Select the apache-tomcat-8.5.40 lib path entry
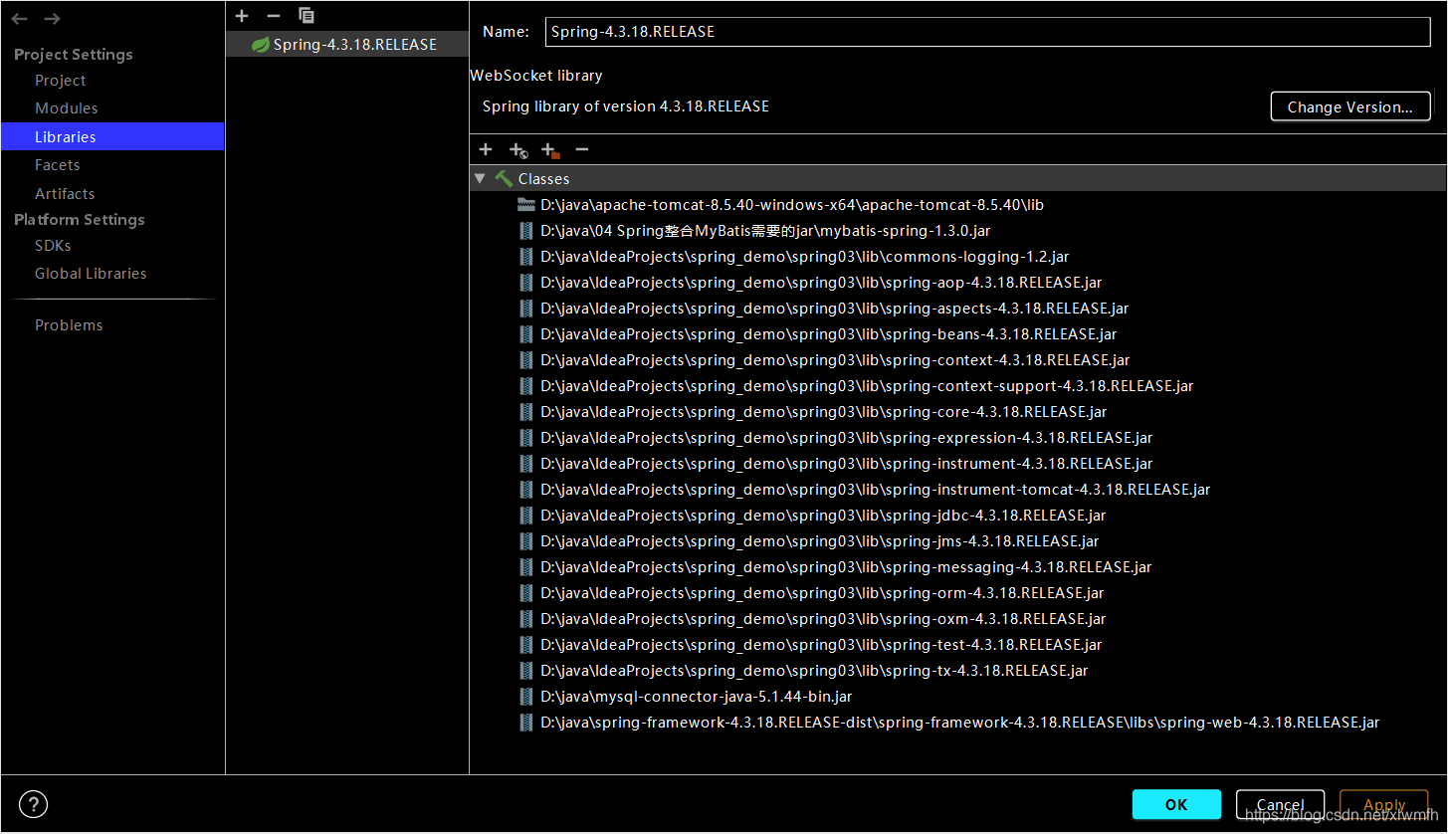Screen dimensions: 1448x834 [x=792, y=205]
